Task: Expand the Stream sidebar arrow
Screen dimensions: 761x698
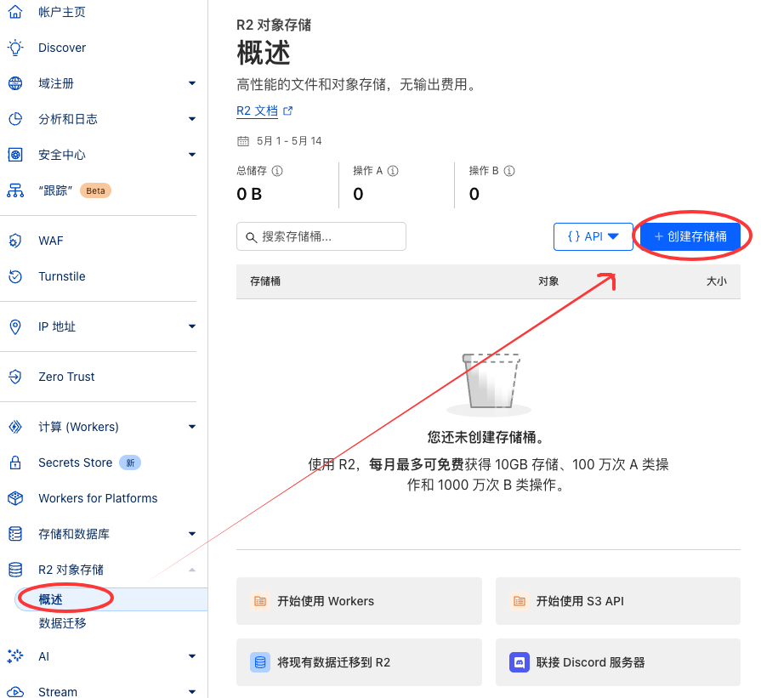Action: click(x=192, y=692)
